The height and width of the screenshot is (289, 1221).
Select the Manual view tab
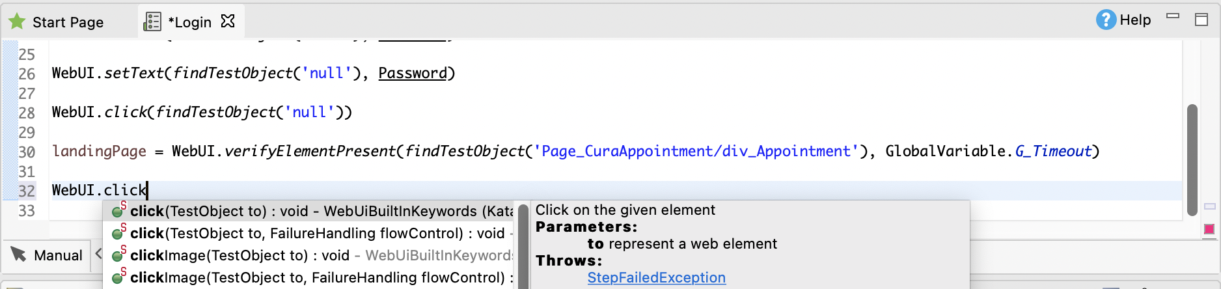(x=58, y=255)
